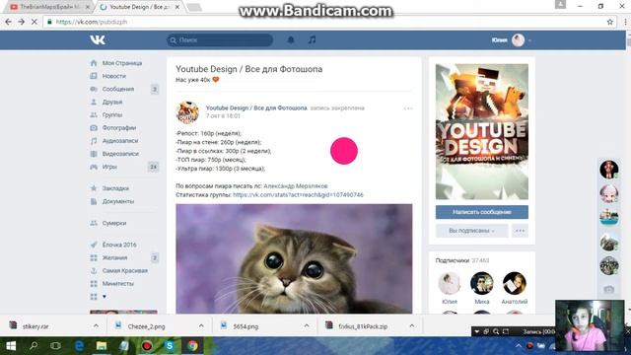The image size is (631, 355).
Task: Open the music note player icon
Action: coord(312,39)
